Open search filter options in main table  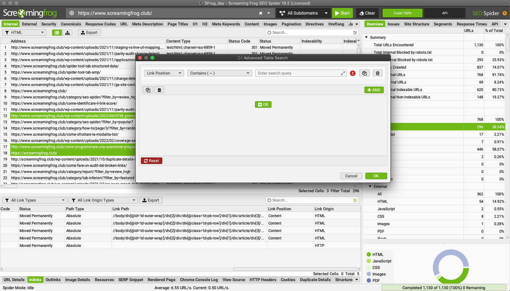(x=355, y=32)
